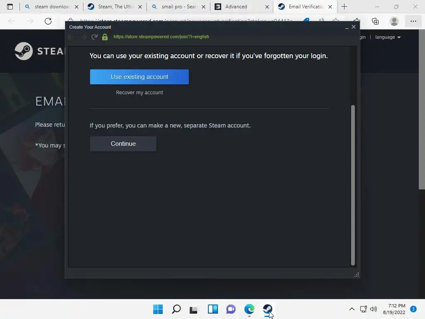Close the Create Your Account dialog
Image resolution: width=425 pixels, height=319 pixels.
(354, 27)
